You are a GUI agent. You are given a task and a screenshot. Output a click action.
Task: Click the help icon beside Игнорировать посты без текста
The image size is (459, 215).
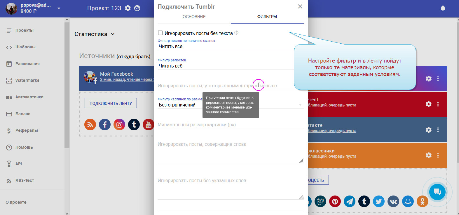(236, 33)
